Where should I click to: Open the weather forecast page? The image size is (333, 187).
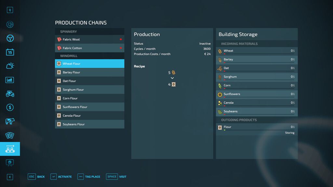[x=10, y=66]
